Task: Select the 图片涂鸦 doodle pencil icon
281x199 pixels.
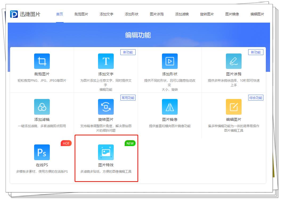Action: 234,61
